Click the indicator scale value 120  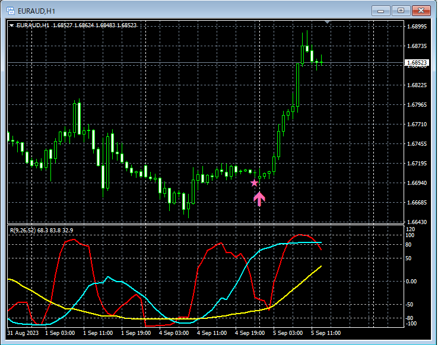(410, 229)
